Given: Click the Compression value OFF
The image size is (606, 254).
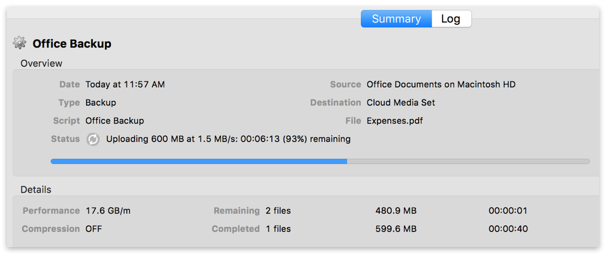Looking at the screenshot, I should (x=93, y=229).
